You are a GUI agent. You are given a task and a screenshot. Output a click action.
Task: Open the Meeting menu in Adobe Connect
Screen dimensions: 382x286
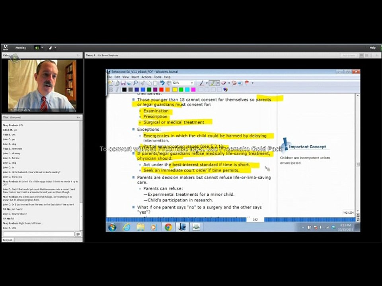click(21, 48)
